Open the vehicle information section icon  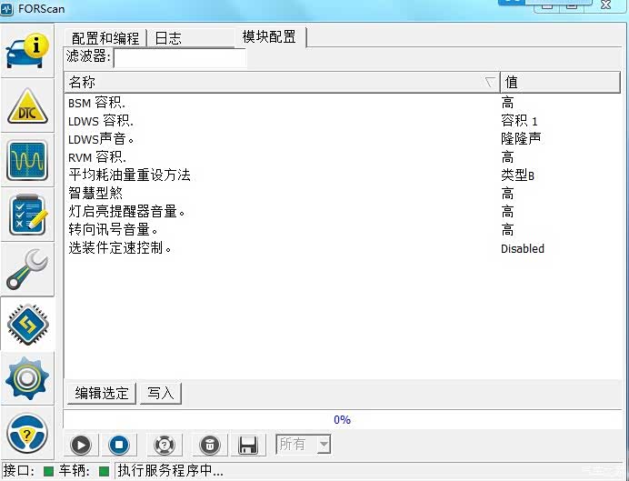point(27,51)
